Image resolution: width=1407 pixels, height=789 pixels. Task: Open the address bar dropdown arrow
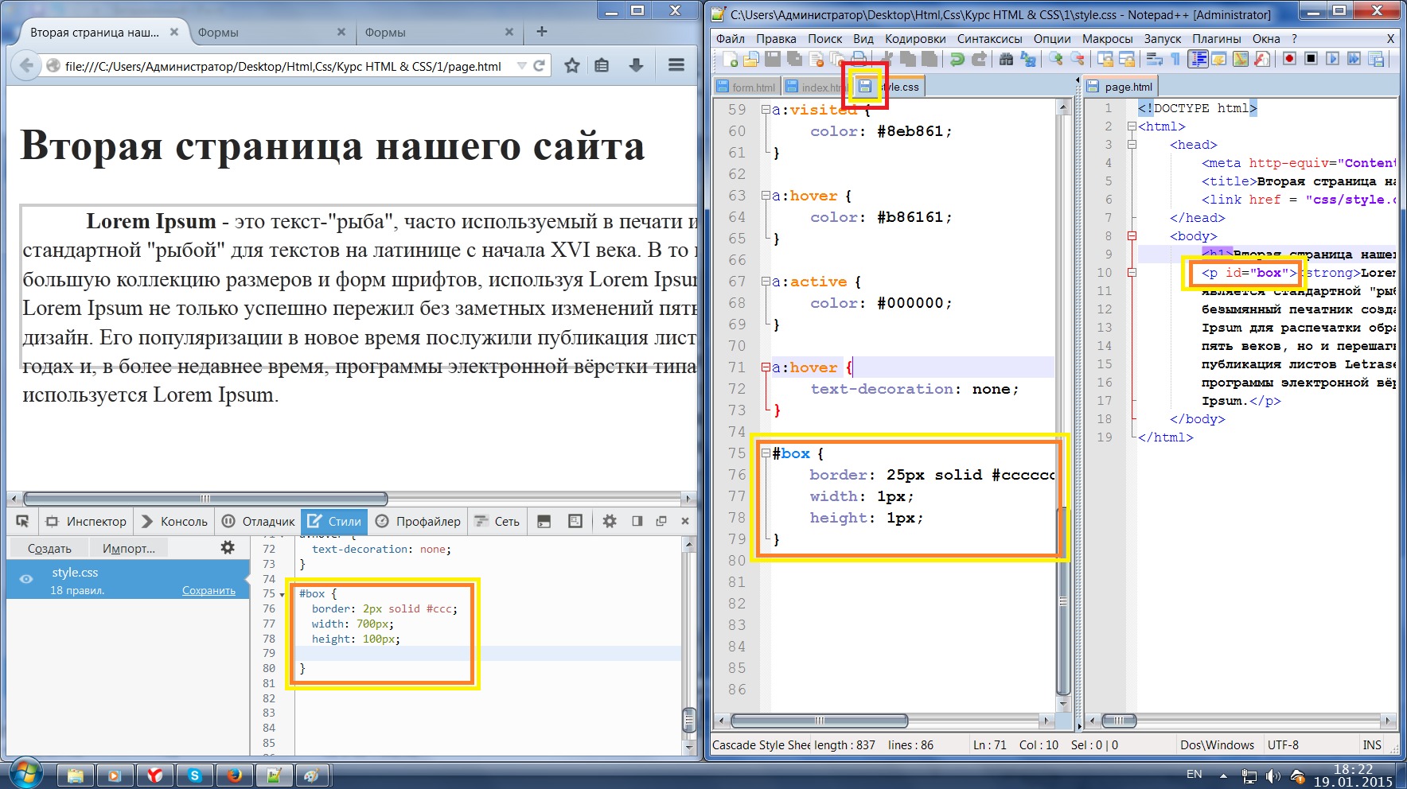click(520, 66)
